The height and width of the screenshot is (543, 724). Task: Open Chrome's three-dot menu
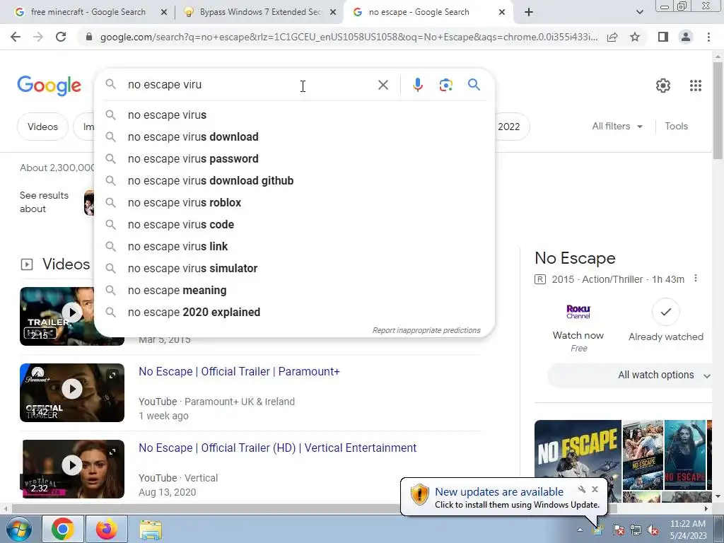tap(708, 37)
